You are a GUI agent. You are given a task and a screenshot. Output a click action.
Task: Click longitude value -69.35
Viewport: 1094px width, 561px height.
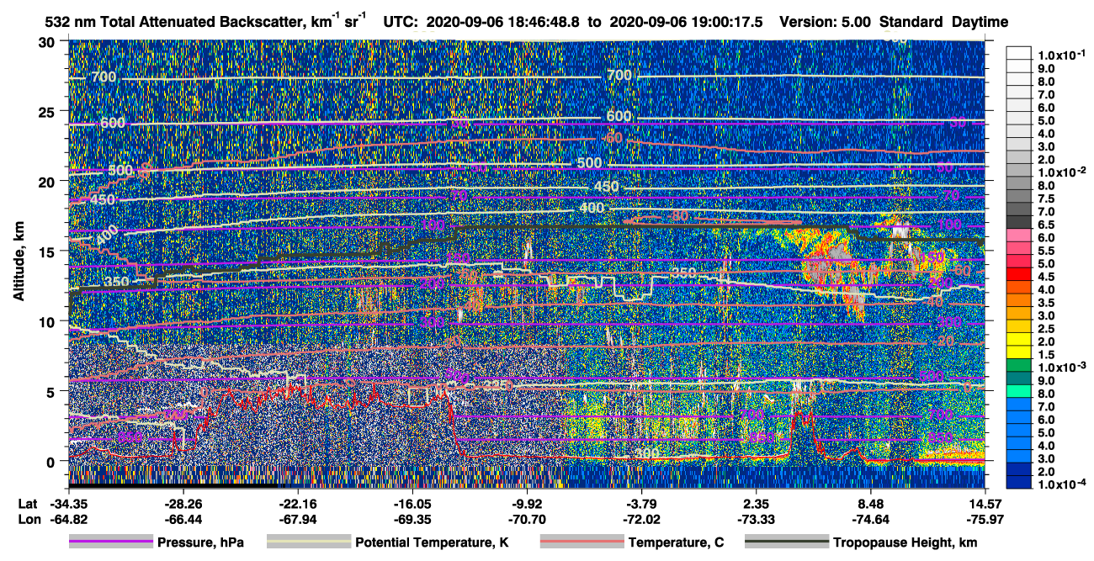[412, 519]
